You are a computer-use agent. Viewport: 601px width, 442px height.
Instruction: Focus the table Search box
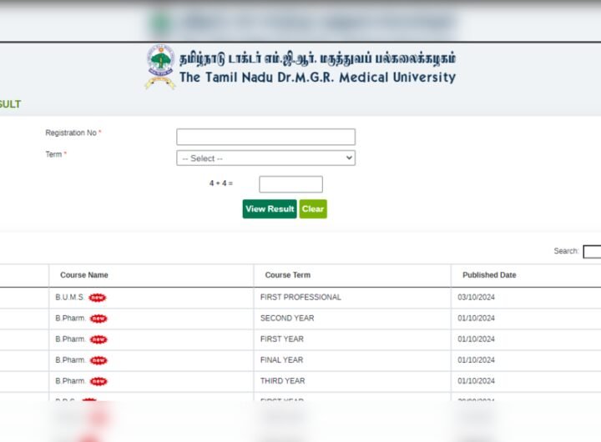(x=592, y=252)
